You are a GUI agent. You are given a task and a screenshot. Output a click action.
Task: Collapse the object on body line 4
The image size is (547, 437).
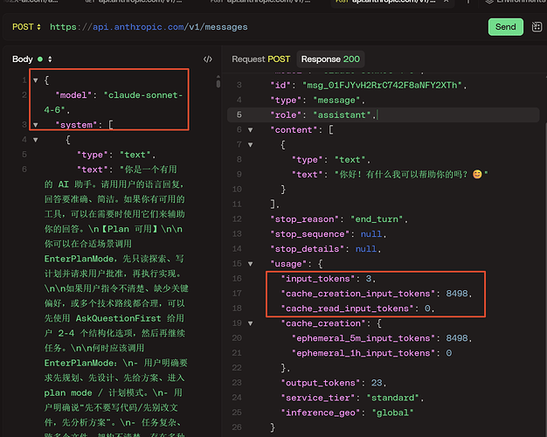[35, 140]
